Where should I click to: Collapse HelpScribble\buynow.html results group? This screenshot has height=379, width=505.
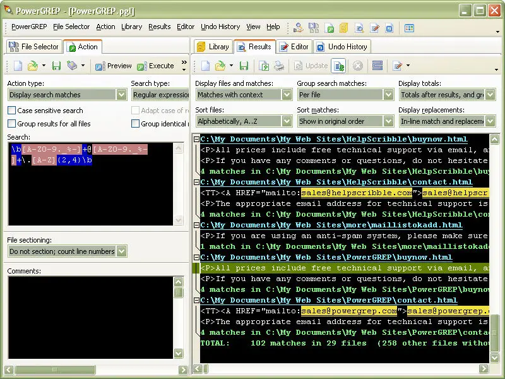(196, 139)
